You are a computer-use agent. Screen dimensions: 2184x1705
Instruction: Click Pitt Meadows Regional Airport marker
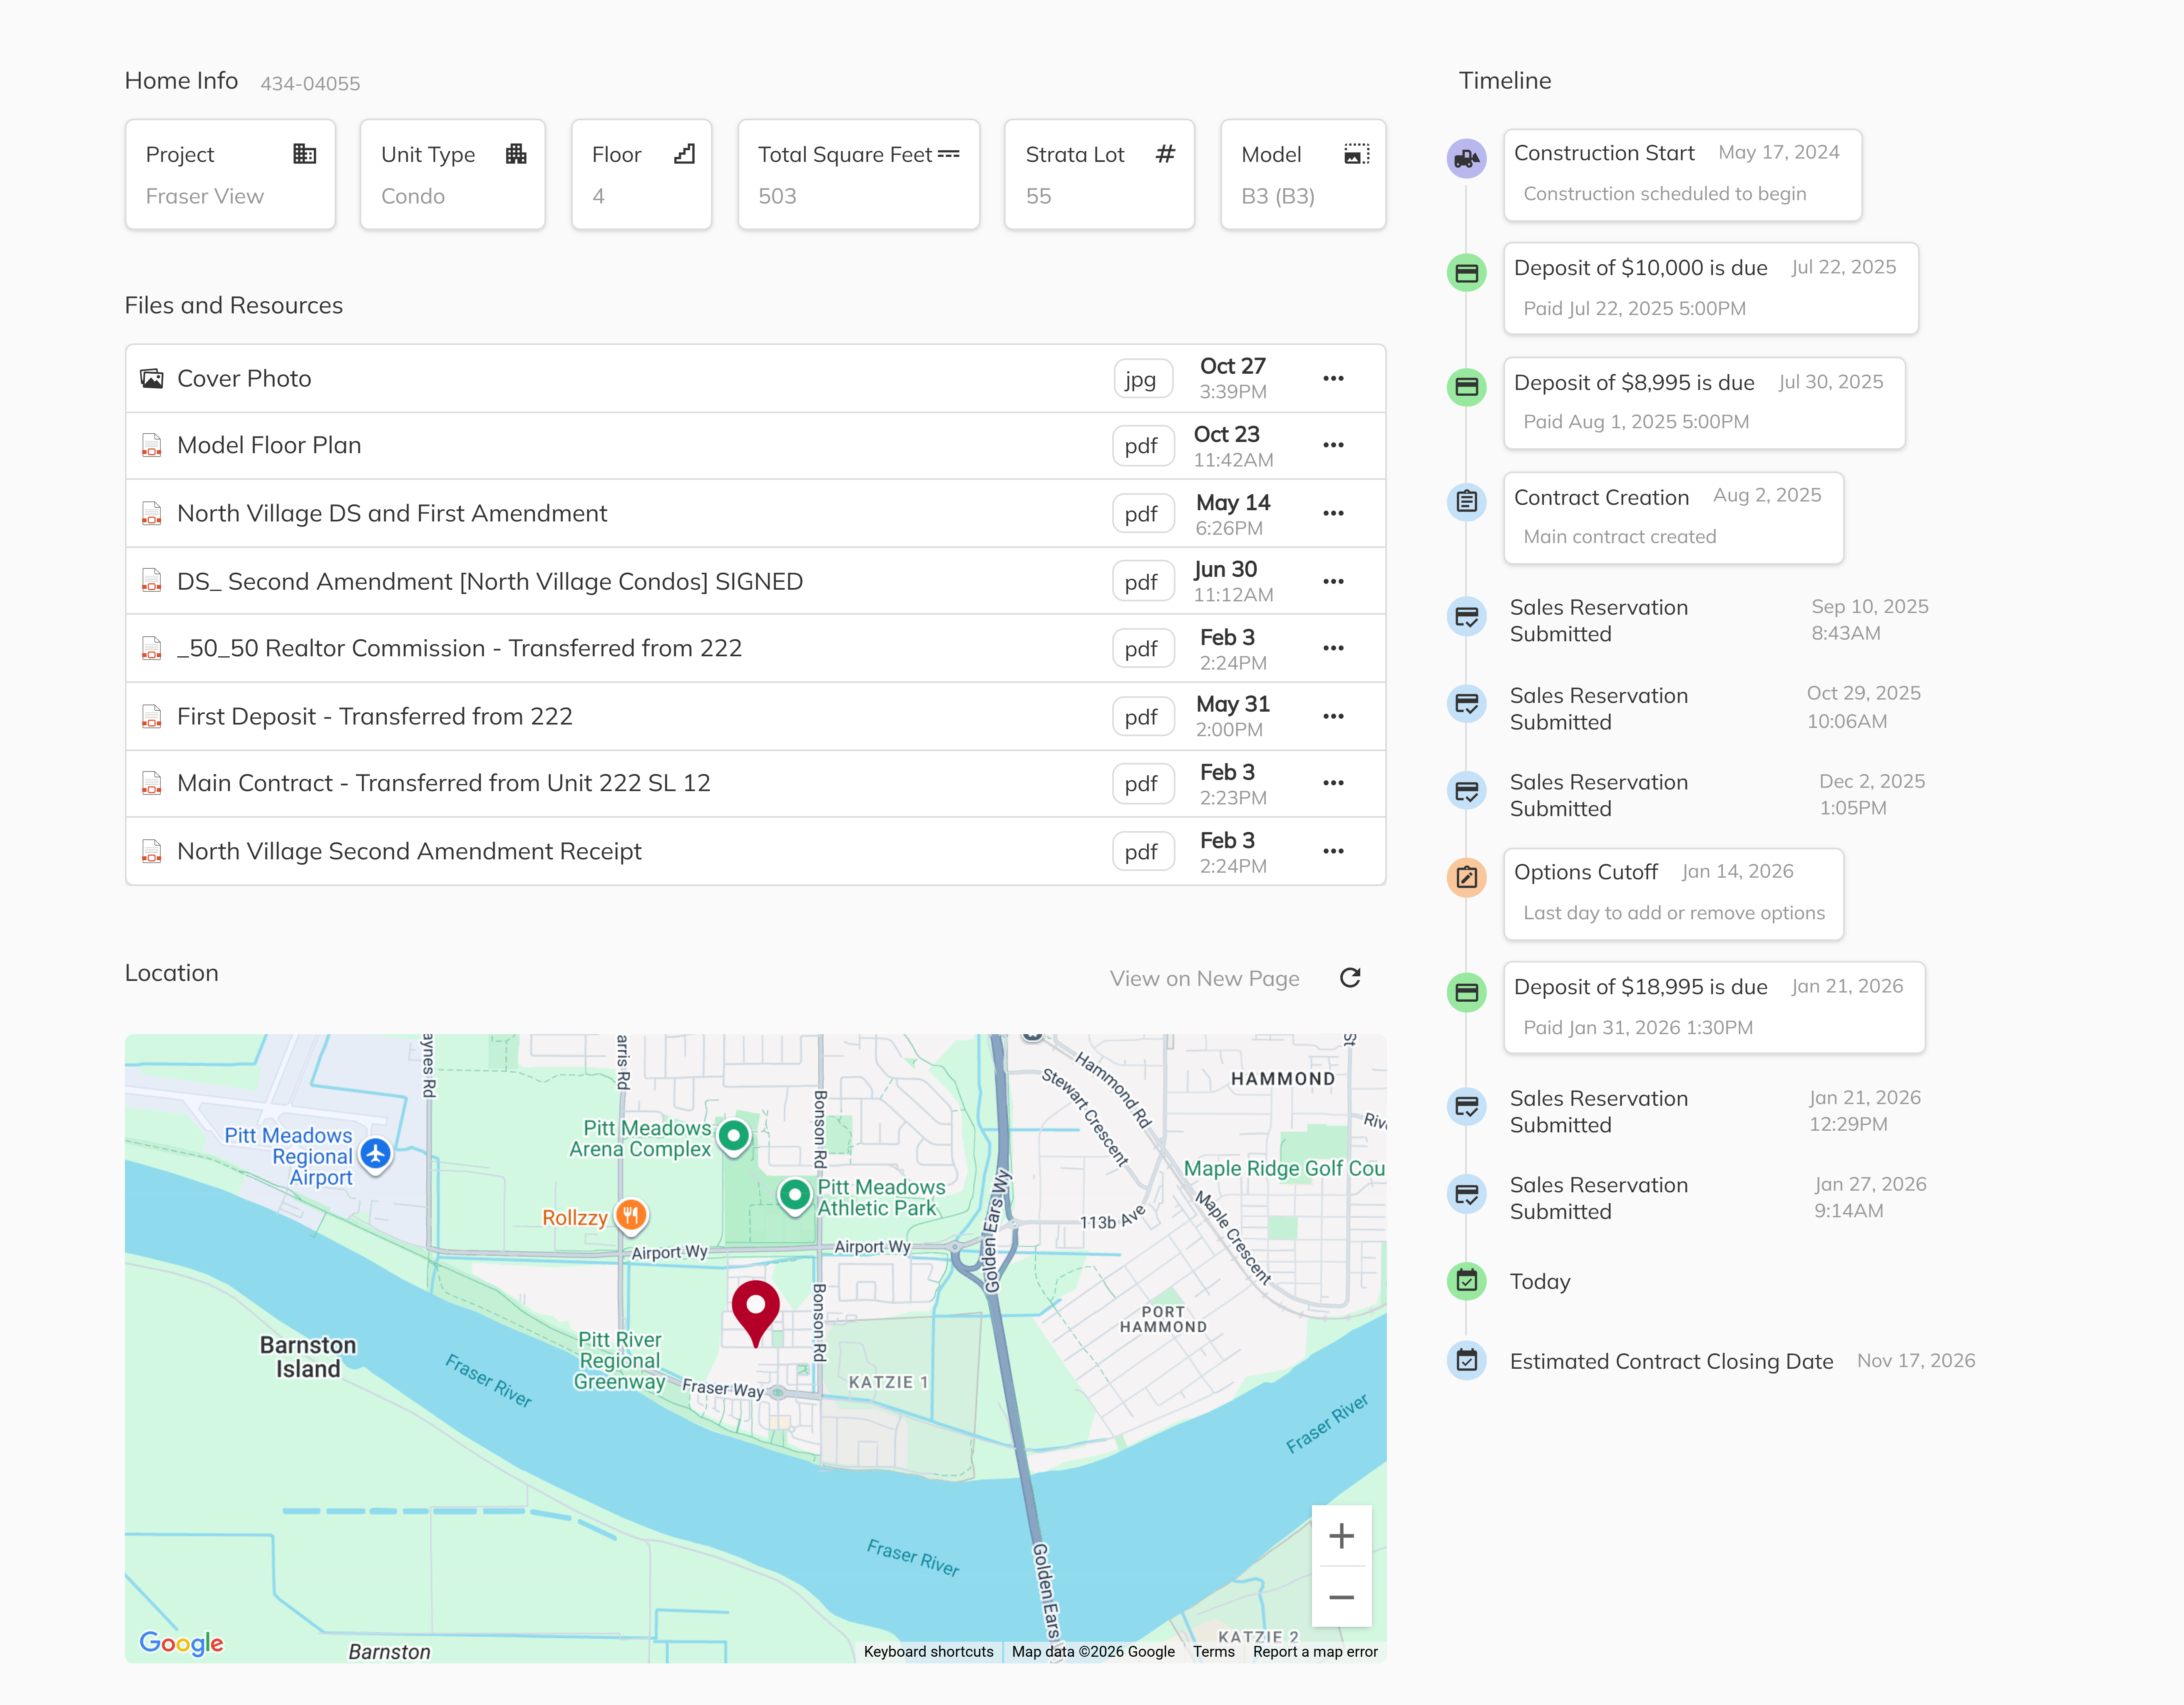pos(376,1154)
